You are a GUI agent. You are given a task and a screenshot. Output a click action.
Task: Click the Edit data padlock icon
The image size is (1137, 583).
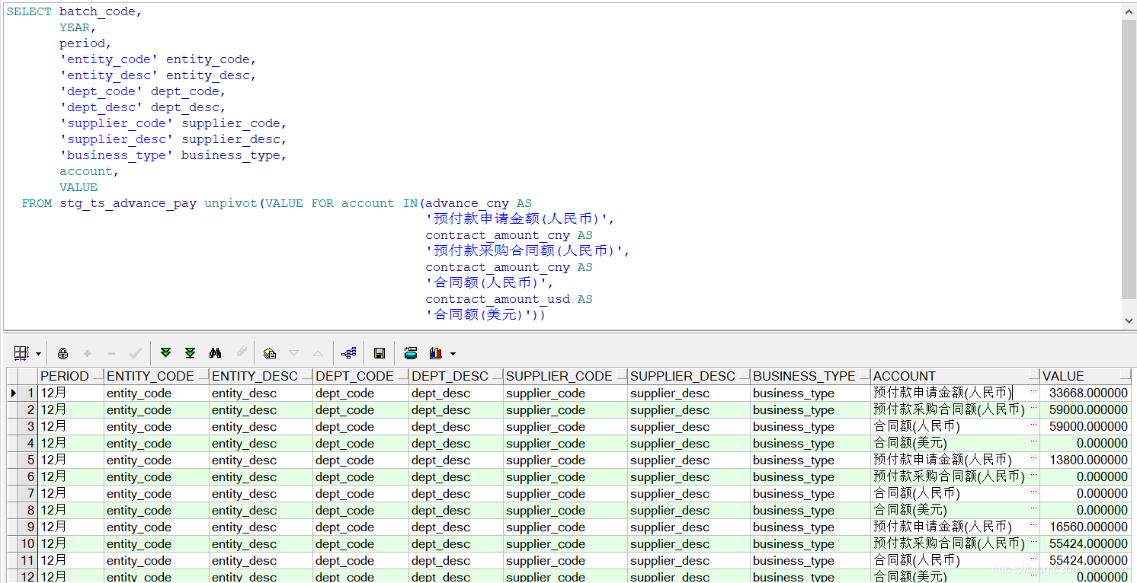click(62, 353)
